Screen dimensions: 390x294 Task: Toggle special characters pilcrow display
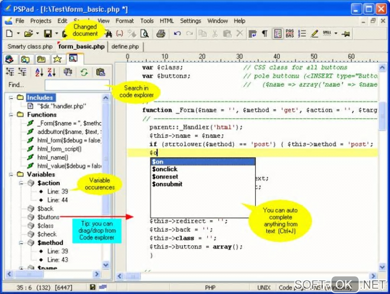[265, 33]
